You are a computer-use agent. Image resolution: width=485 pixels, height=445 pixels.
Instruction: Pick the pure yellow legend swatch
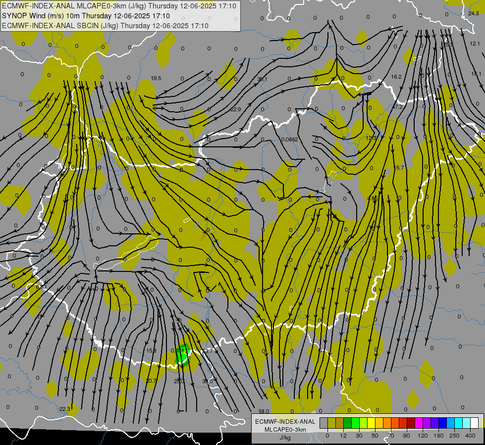click(372, 423)
